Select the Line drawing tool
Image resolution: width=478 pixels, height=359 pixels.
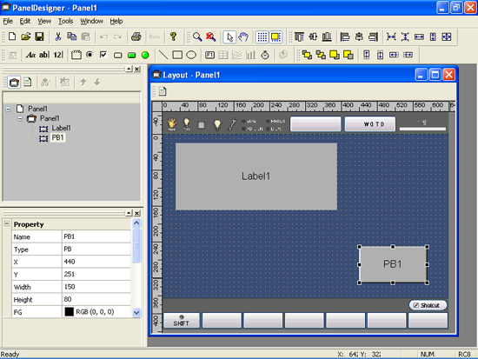163,55
